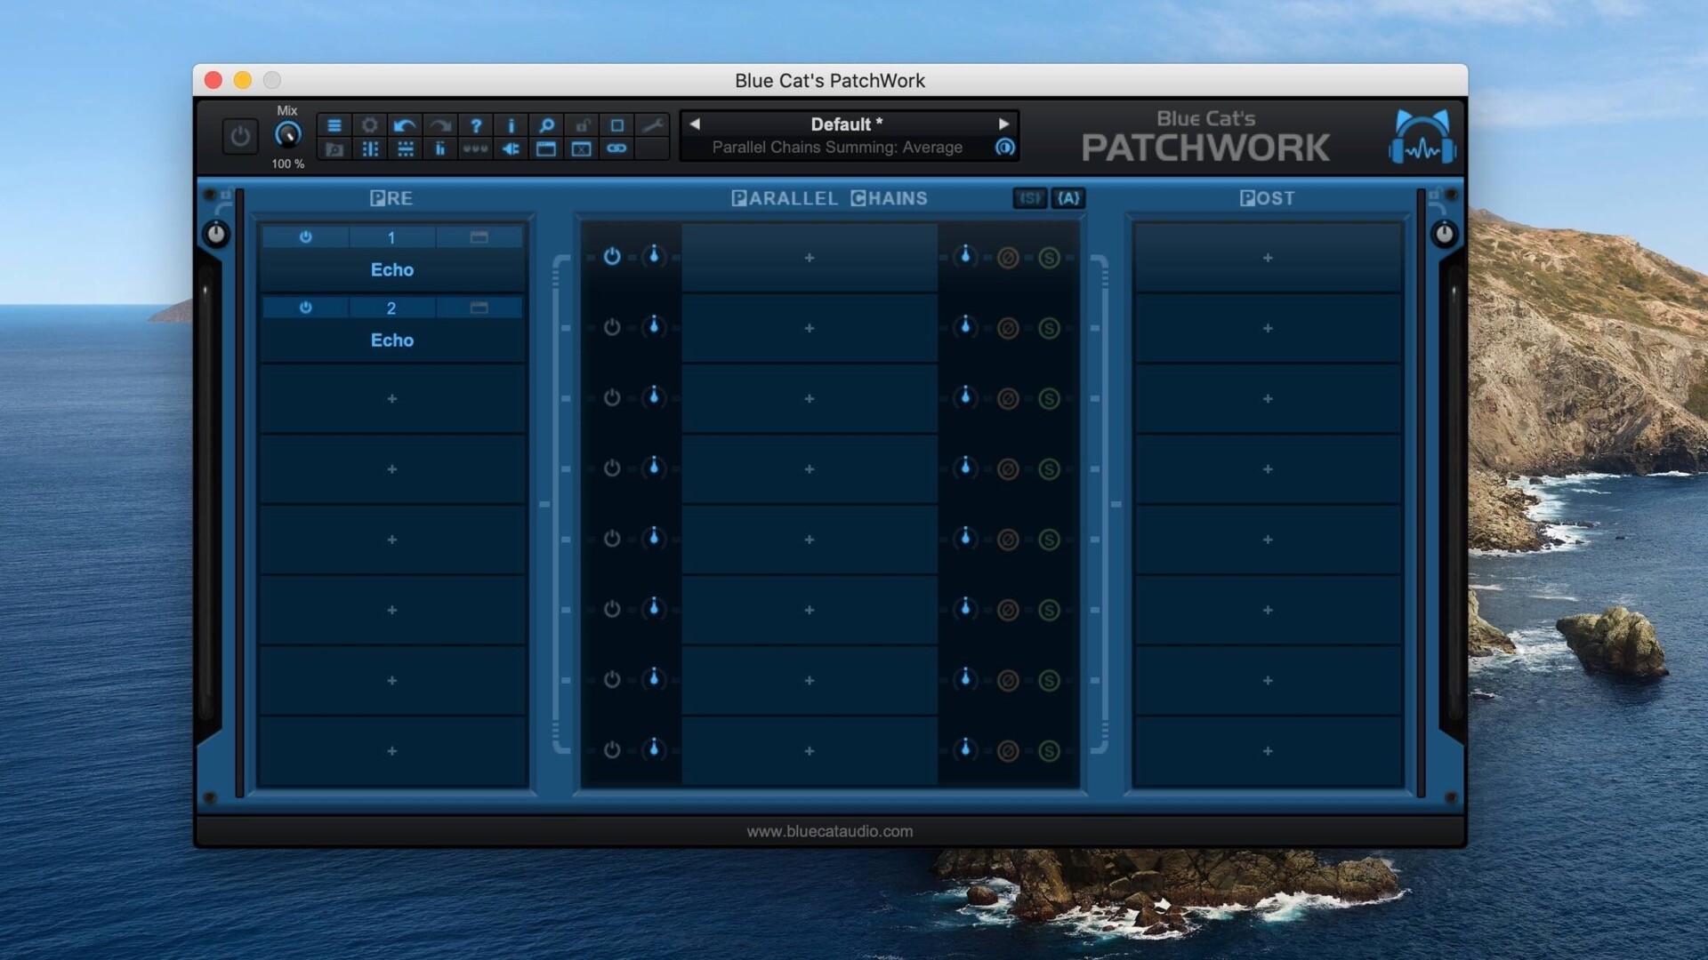Visit the www.bluecataudio.com link

pos(829,832)
